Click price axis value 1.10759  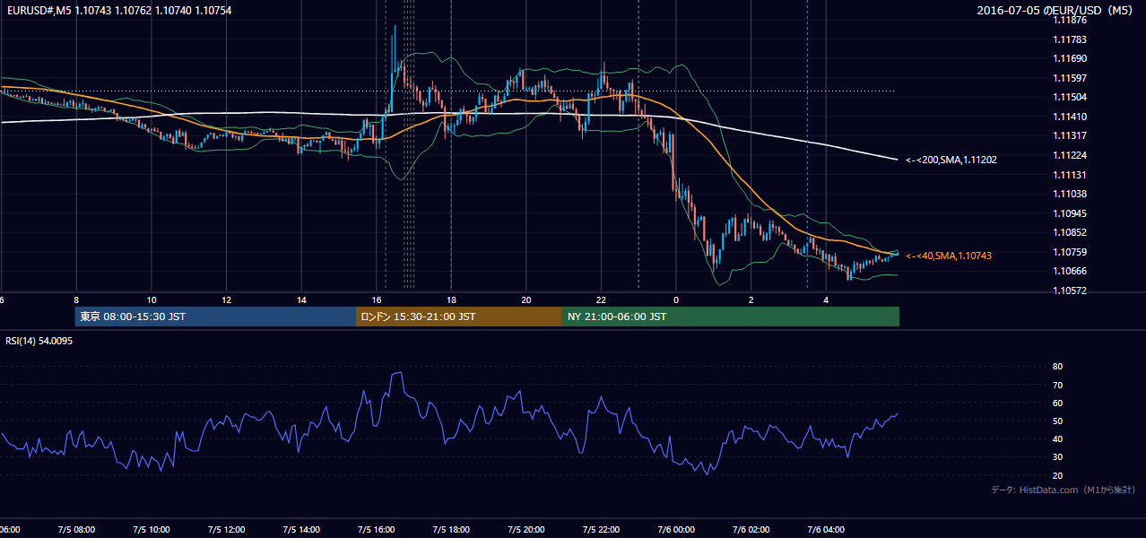pos(1072,252)
